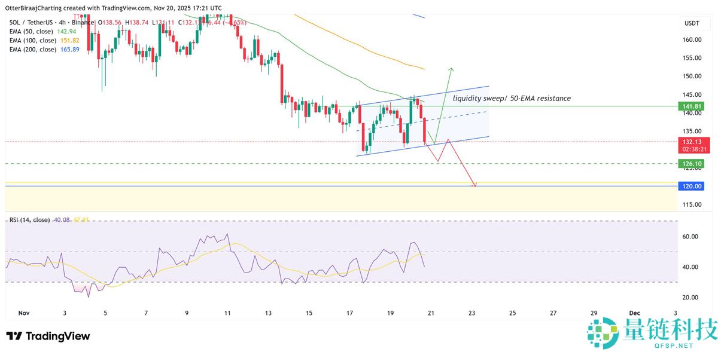Click the green upward projection arrowhead

click(x=451, y=69)
